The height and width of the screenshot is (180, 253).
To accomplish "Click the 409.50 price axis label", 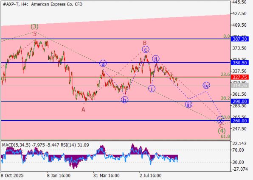I will (x=240, y=25).
